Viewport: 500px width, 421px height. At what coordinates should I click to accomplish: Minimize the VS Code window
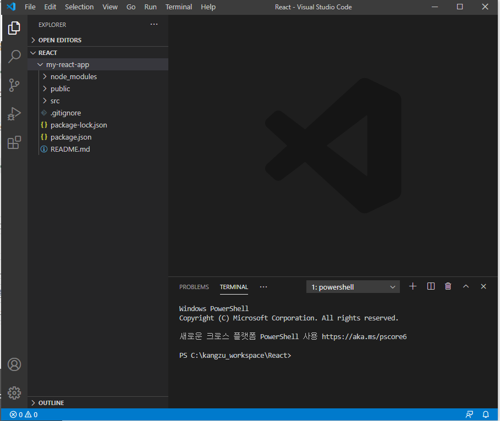pos(435,7)
